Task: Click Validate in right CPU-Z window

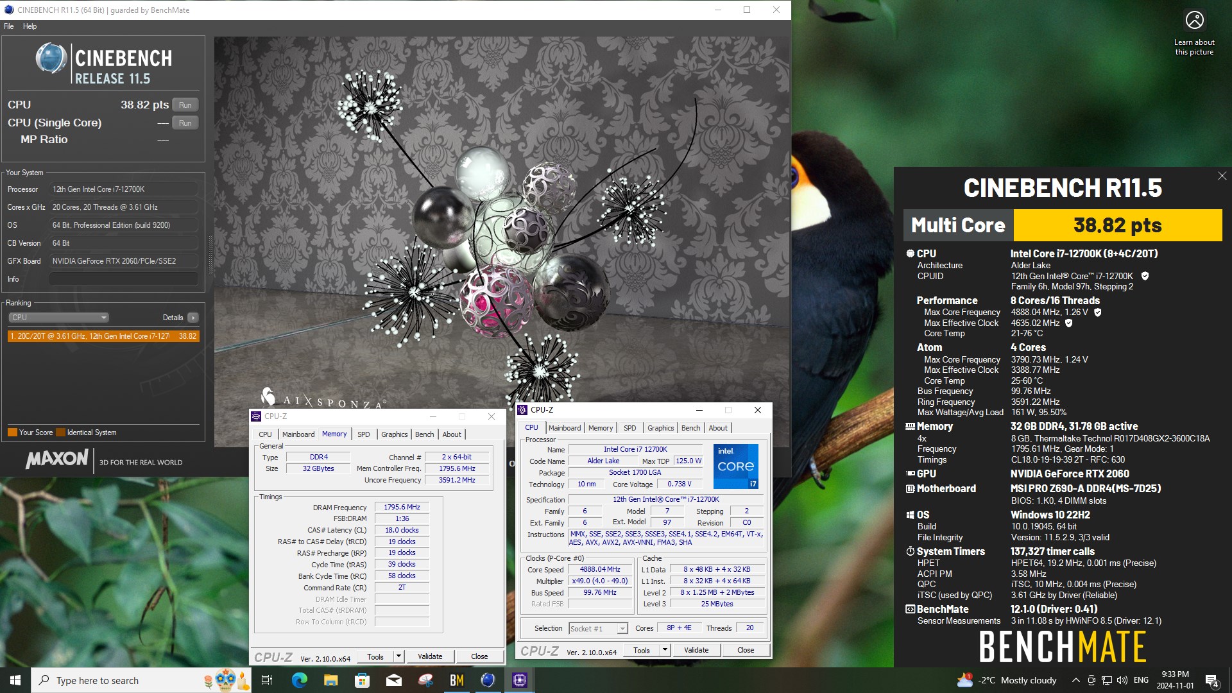Action: 696,651
